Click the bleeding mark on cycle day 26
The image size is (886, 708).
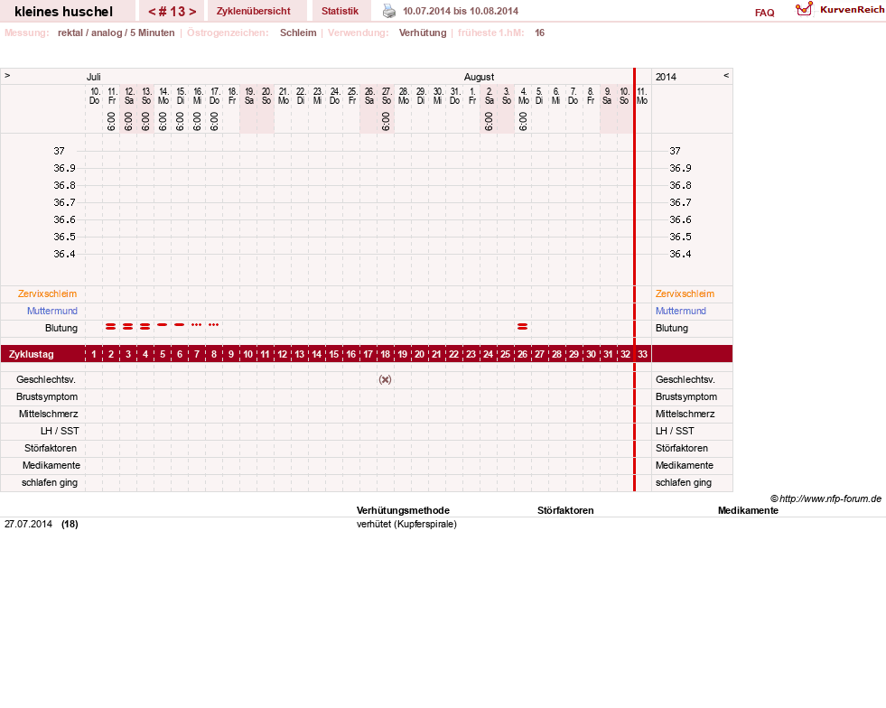(x=522, y=327)
